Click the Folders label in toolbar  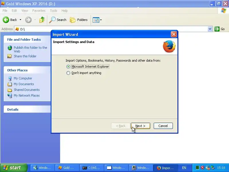(82, 20)
